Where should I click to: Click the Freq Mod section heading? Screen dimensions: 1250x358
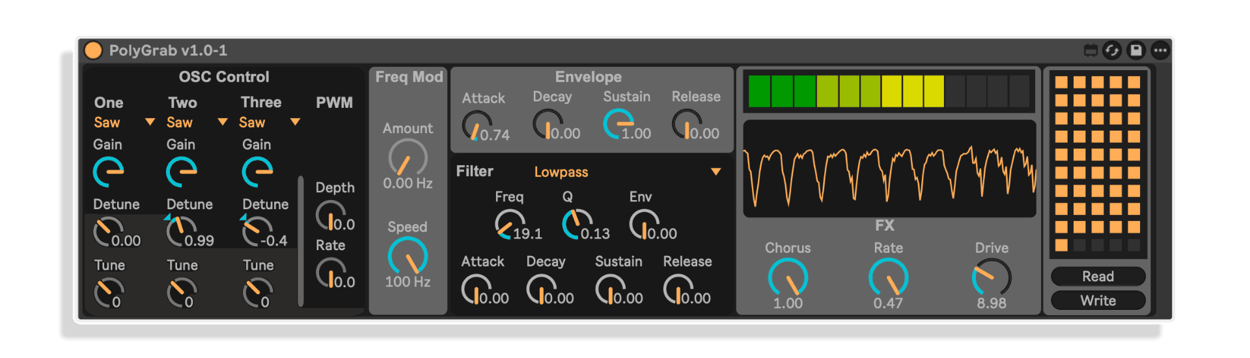[x=409, y=77]
